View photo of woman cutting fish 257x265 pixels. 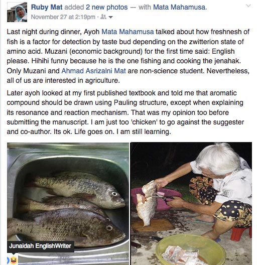(191, 203)
